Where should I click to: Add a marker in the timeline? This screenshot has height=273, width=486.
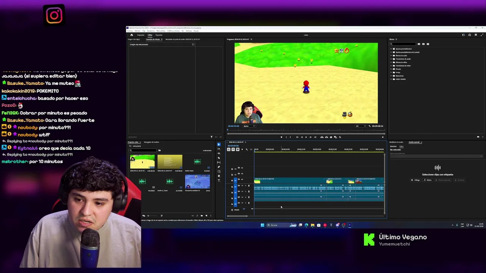coord(242,149)
